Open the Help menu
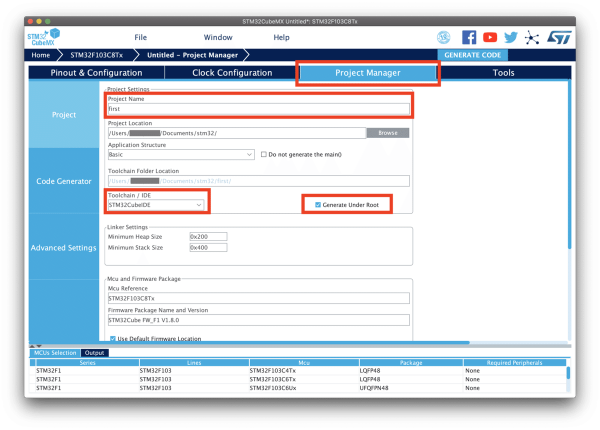The width and height of the screenshot is (600, 430). tap(281, 37)
